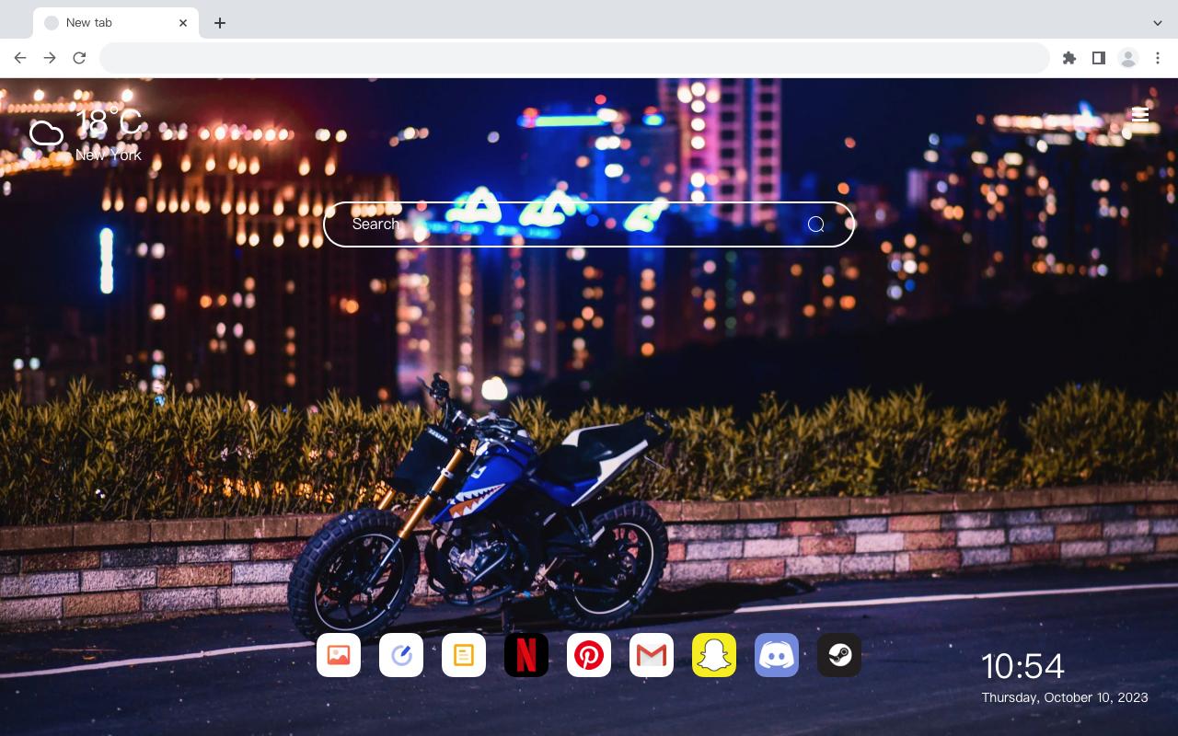
Task: Select the New tab tab
Action: click(x=116, y=23)
